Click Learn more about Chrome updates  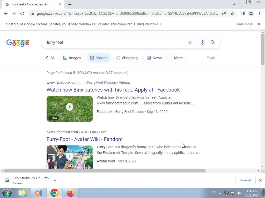coord(244,24)
